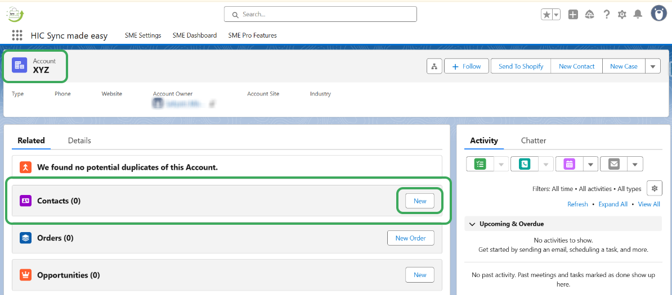
Task: Switch to the Related tab
Action: click(x=32, y=140)
